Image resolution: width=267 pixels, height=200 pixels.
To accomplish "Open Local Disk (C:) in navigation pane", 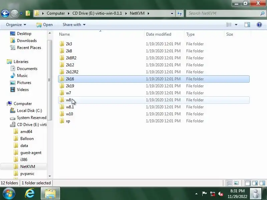I will pyautogui.click(x=29, y=111).
